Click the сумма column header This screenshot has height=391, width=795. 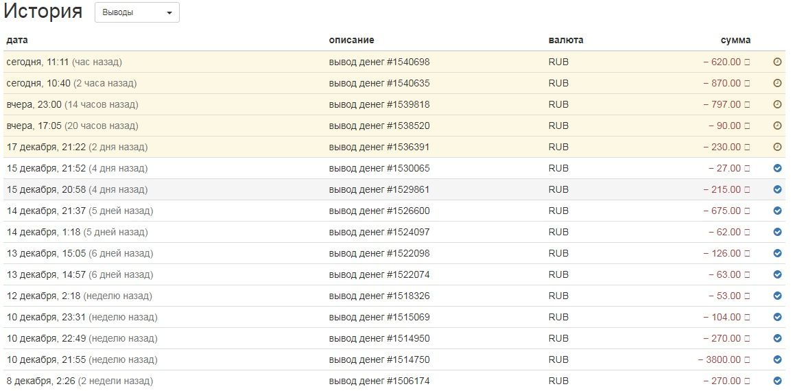[735, 40]
